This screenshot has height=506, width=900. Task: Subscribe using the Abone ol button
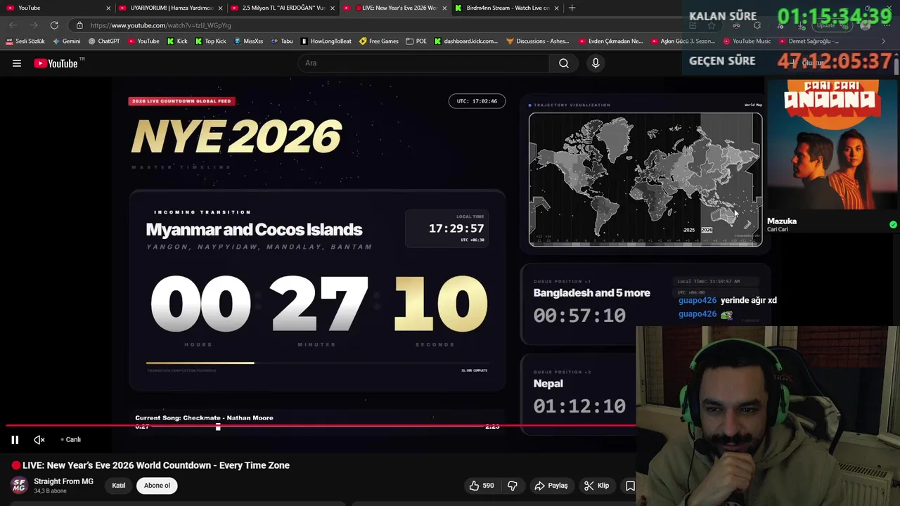157,486
